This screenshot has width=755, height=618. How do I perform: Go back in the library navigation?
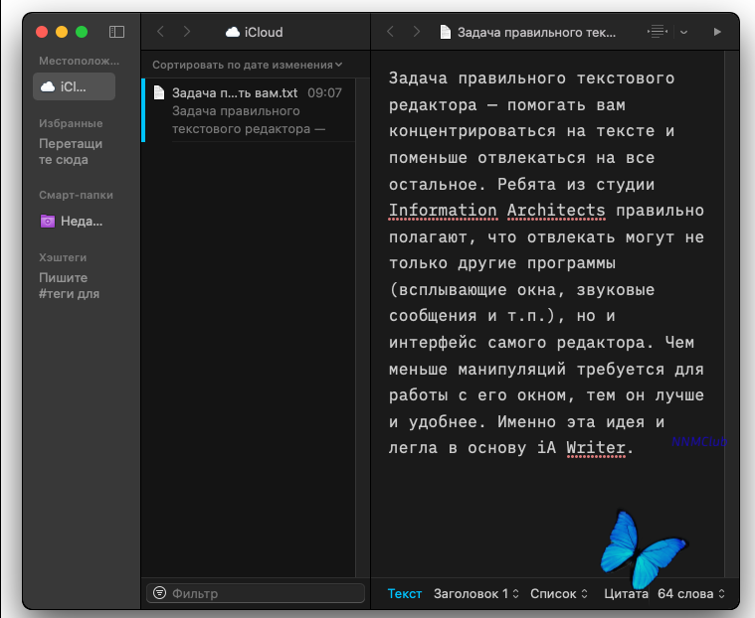point(161,32)
